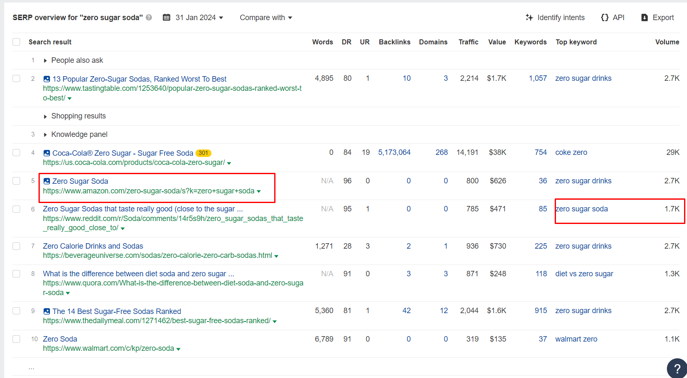Expand the Shopping results section

click(45, 116)
